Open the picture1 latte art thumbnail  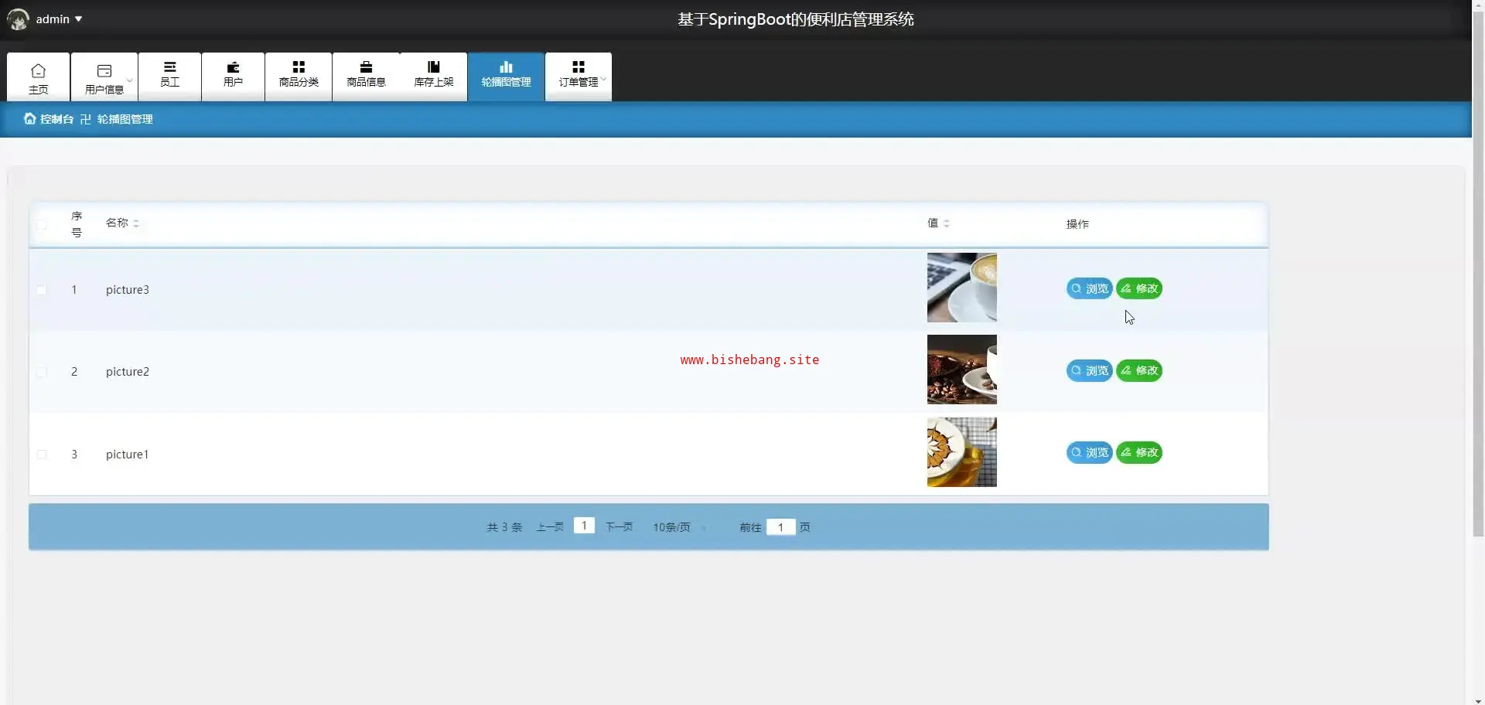point(962,452)
